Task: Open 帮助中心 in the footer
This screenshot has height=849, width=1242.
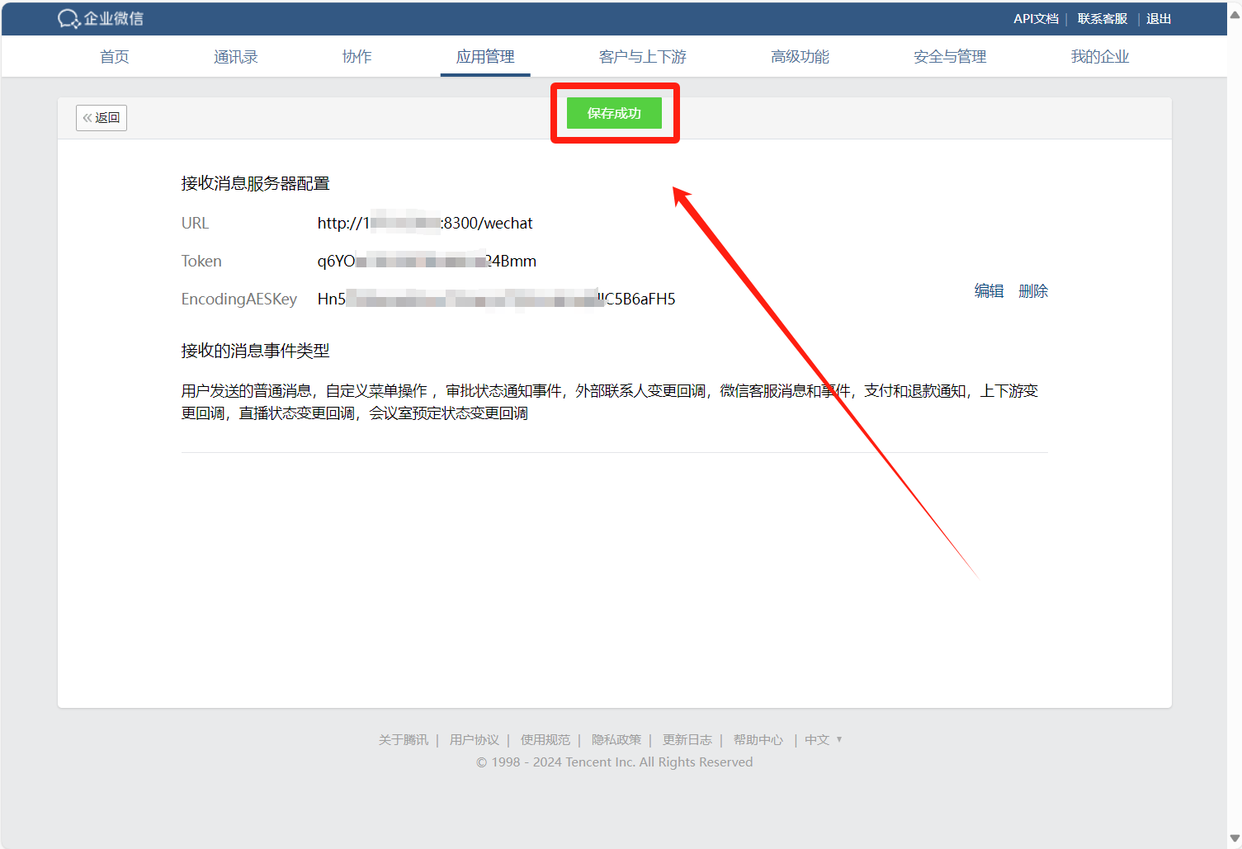Action: point(758,740)
